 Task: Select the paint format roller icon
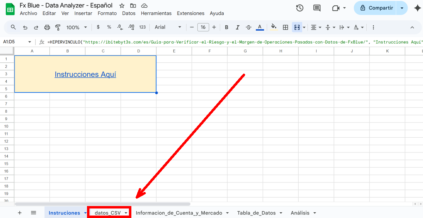(x=58, y=27)
